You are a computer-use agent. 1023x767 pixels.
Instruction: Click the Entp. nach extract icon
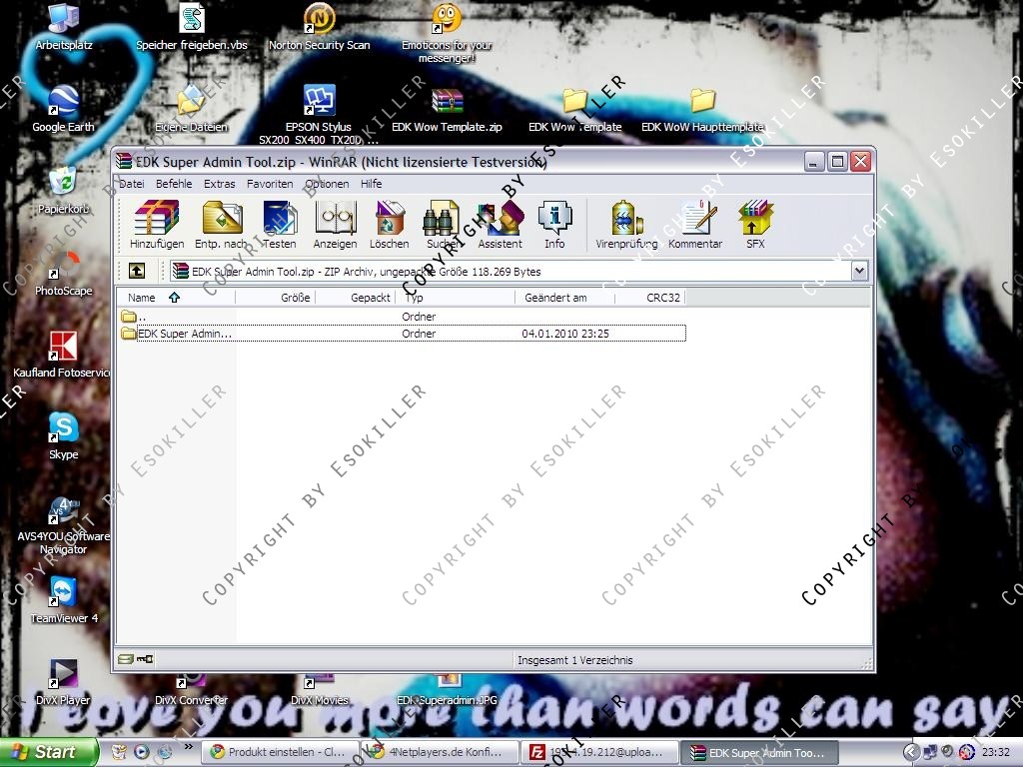(x=221, y=224)
